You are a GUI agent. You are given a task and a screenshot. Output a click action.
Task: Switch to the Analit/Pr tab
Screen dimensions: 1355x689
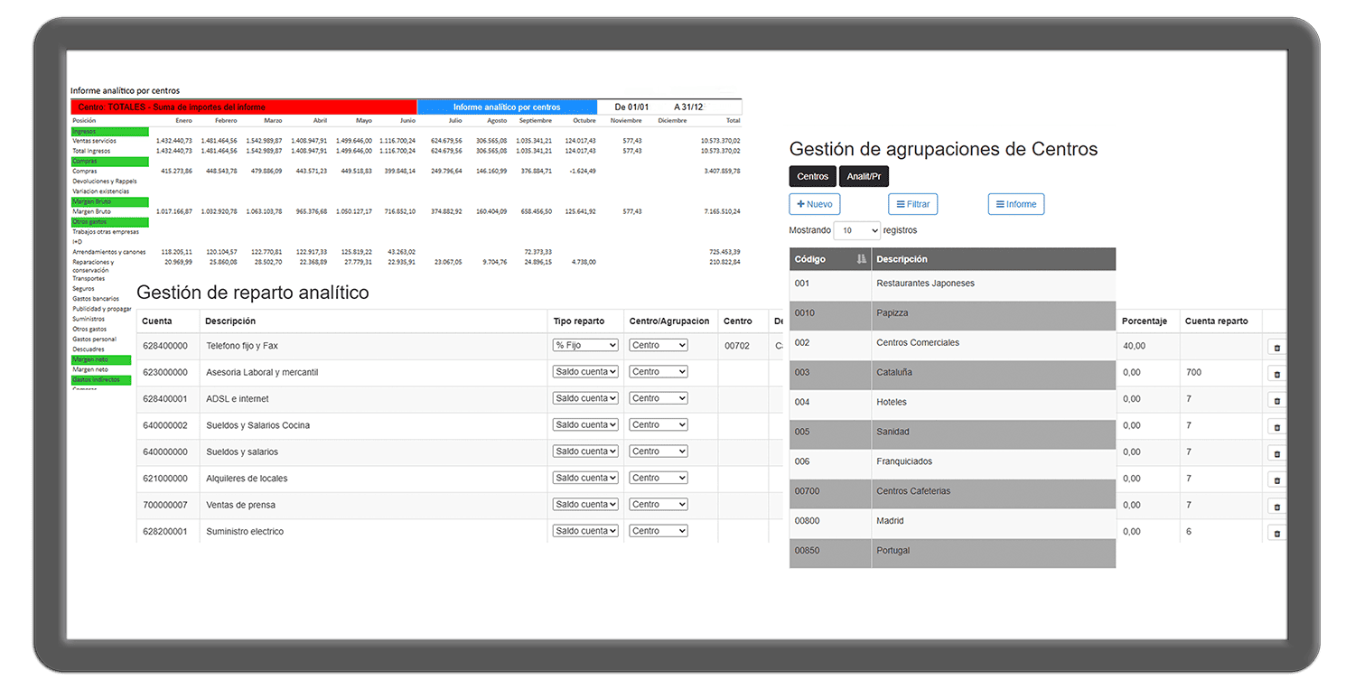(864, 177)
